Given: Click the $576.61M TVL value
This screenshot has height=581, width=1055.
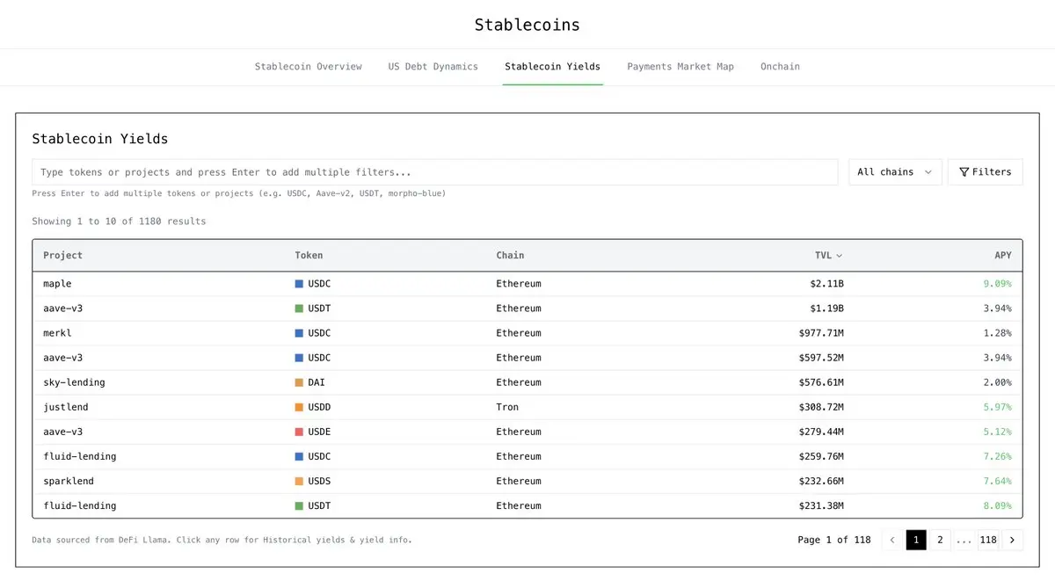Looking at the screenshot, I should (821, 382).
